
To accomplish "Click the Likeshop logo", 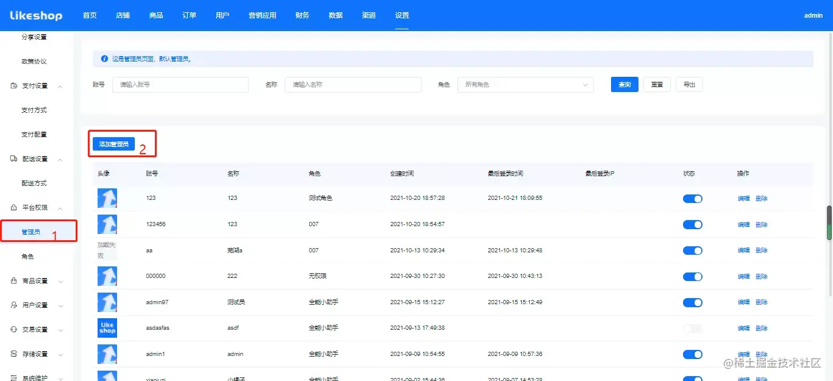I will [36, 15].
